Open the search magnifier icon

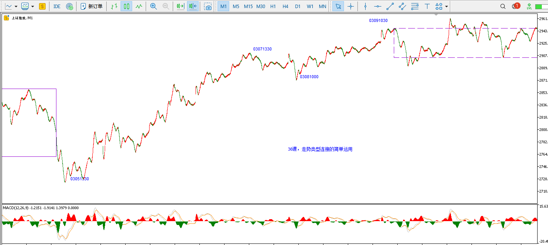click(x=503, y=6)
